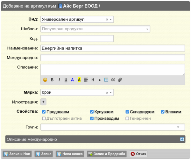Viewport: 191px width, 160px height.
Task: Click the Запис save button
Action: 44,154
